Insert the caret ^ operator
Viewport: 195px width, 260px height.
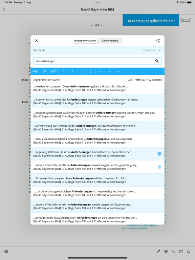click(x=119, y=71)
